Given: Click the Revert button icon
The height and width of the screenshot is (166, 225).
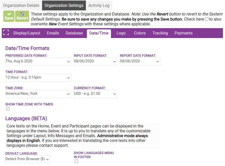Looking at the screenshot, I should 22,16.
